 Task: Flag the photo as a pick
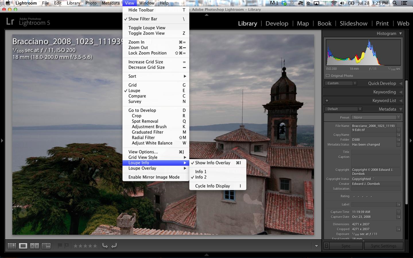(x=60, y=246)
